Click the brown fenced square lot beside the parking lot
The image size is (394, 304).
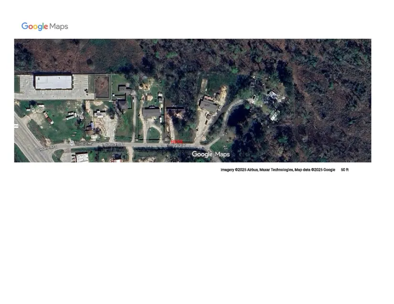pyautogui.click(x=101, y=87)
